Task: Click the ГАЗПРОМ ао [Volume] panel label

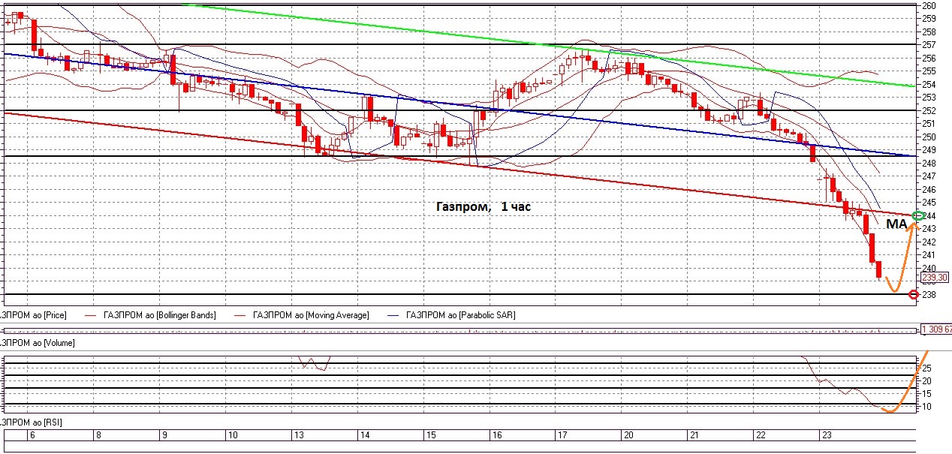Action: point(38,342)
